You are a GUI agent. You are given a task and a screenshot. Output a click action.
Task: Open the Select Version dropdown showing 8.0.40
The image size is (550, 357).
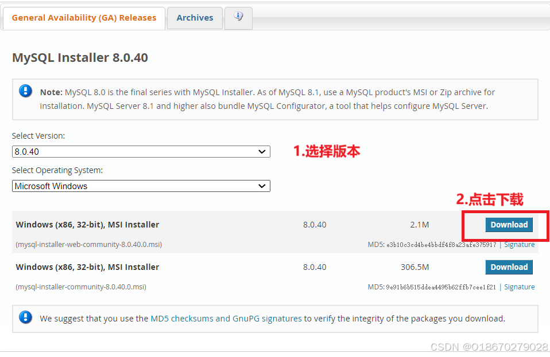pos(141,151)
